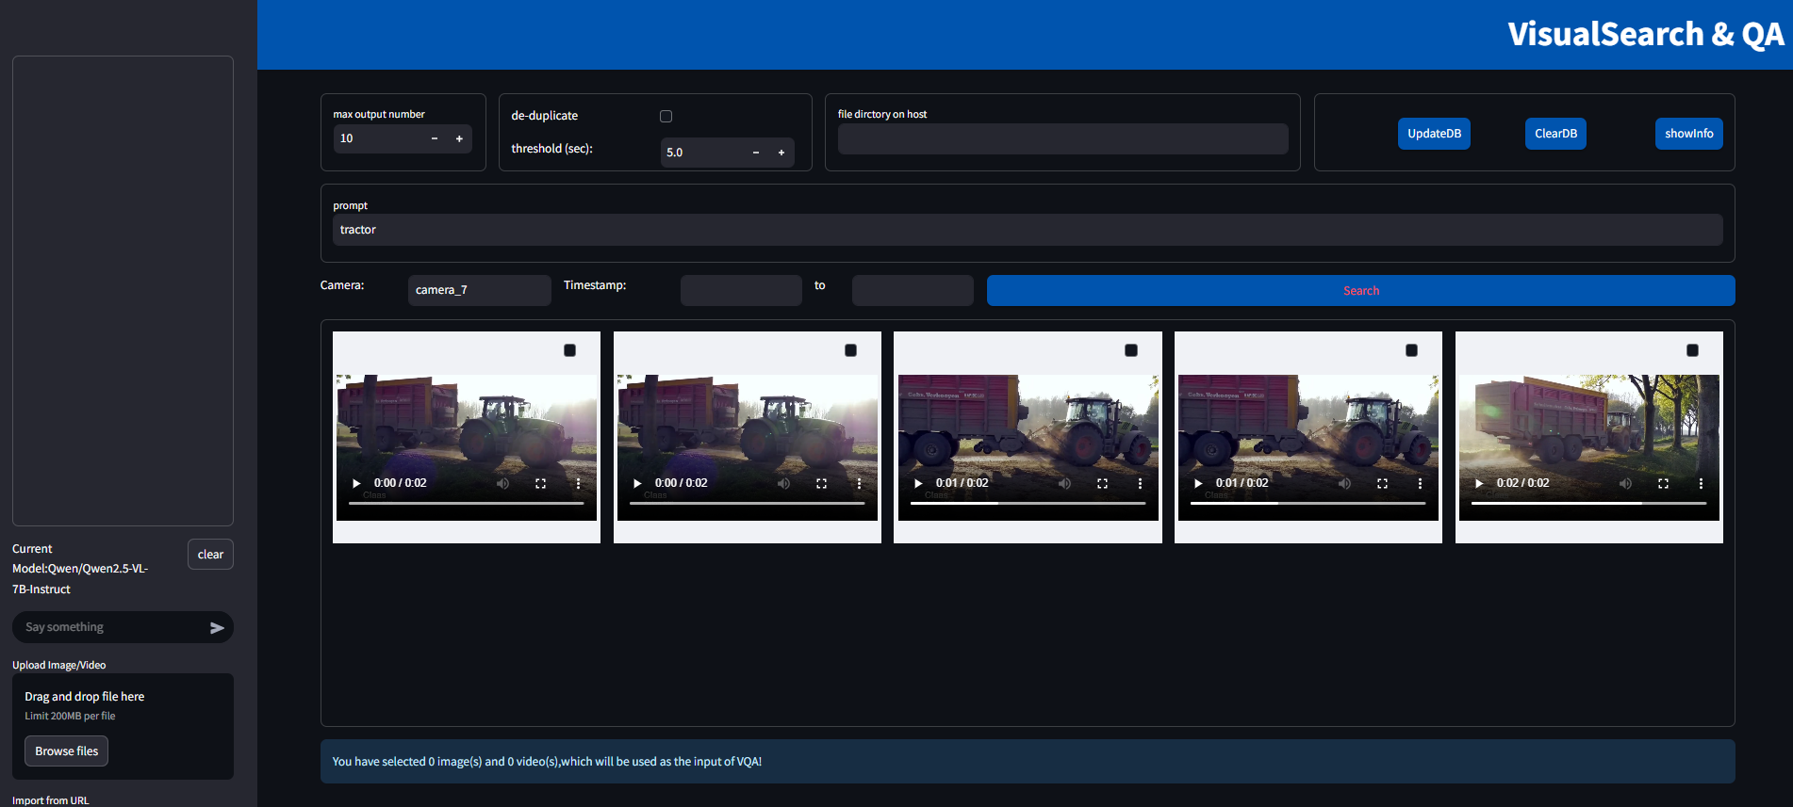Click the Timestamp start field

[x=741, y=290]
